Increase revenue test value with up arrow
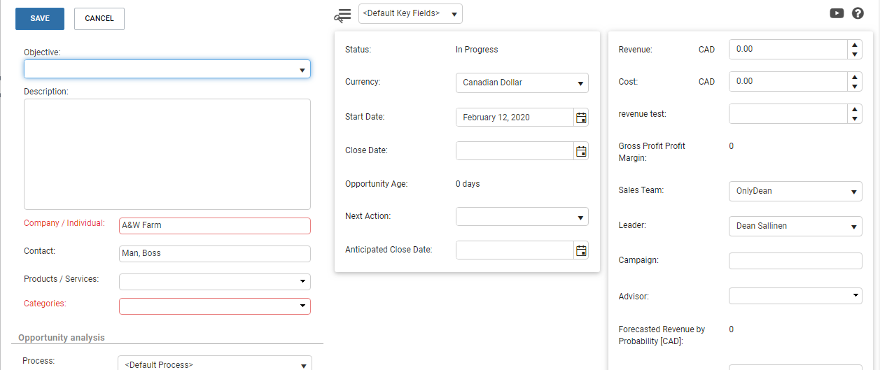Image resolution: width=880 pixels, height=370 pixels. 854,109
